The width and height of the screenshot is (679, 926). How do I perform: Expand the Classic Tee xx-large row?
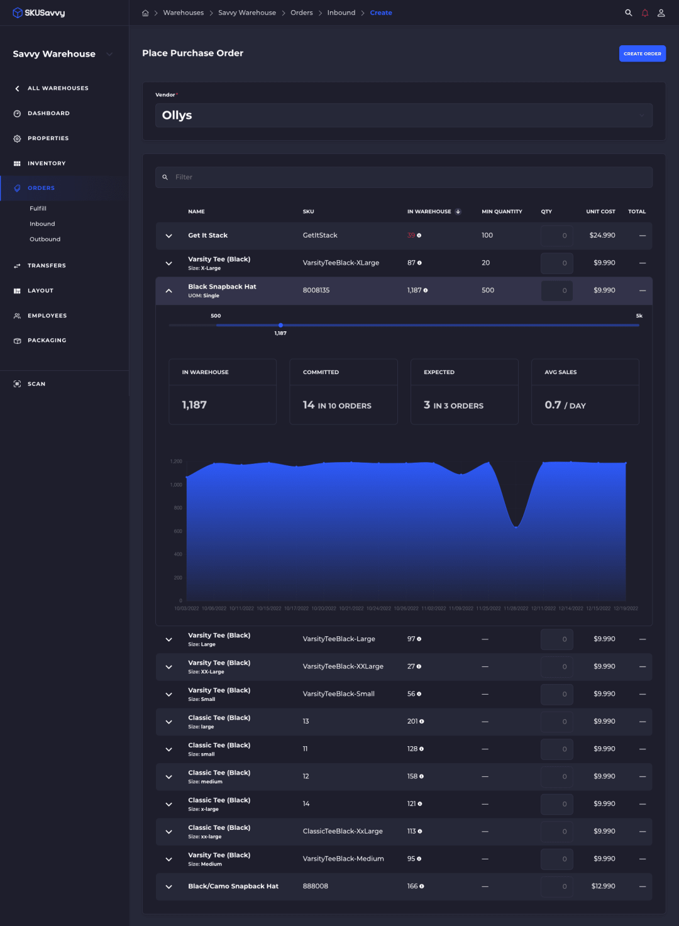(x=169, y=832)
